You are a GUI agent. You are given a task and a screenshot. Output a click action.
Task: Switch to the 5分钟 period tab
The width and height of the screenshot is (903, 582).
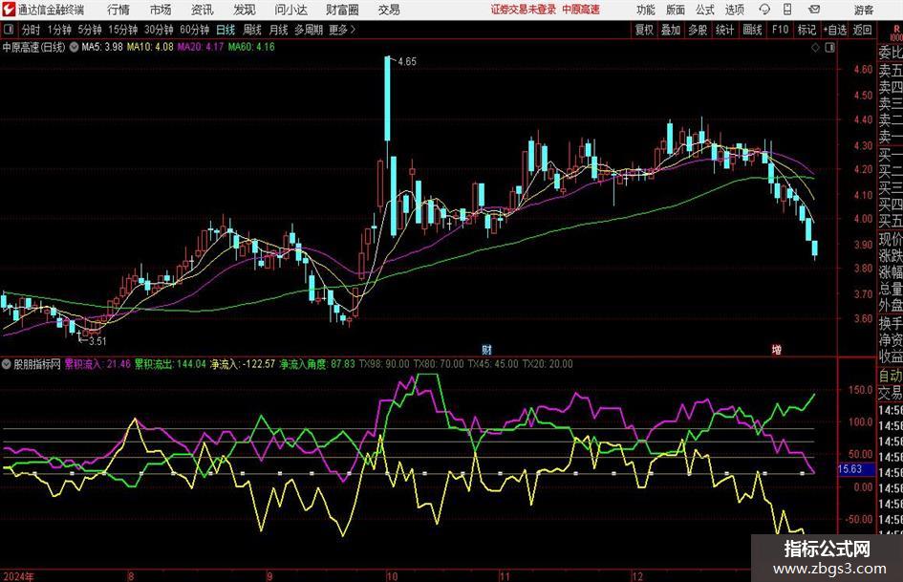90,30
